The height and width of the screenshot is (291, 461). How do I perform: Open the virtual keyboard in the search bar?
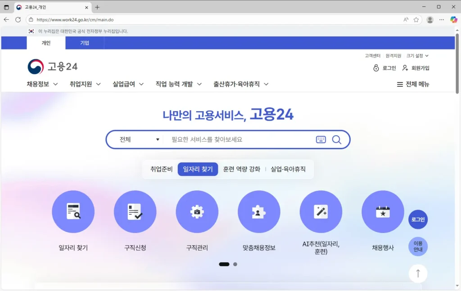[x=321, y=139]
